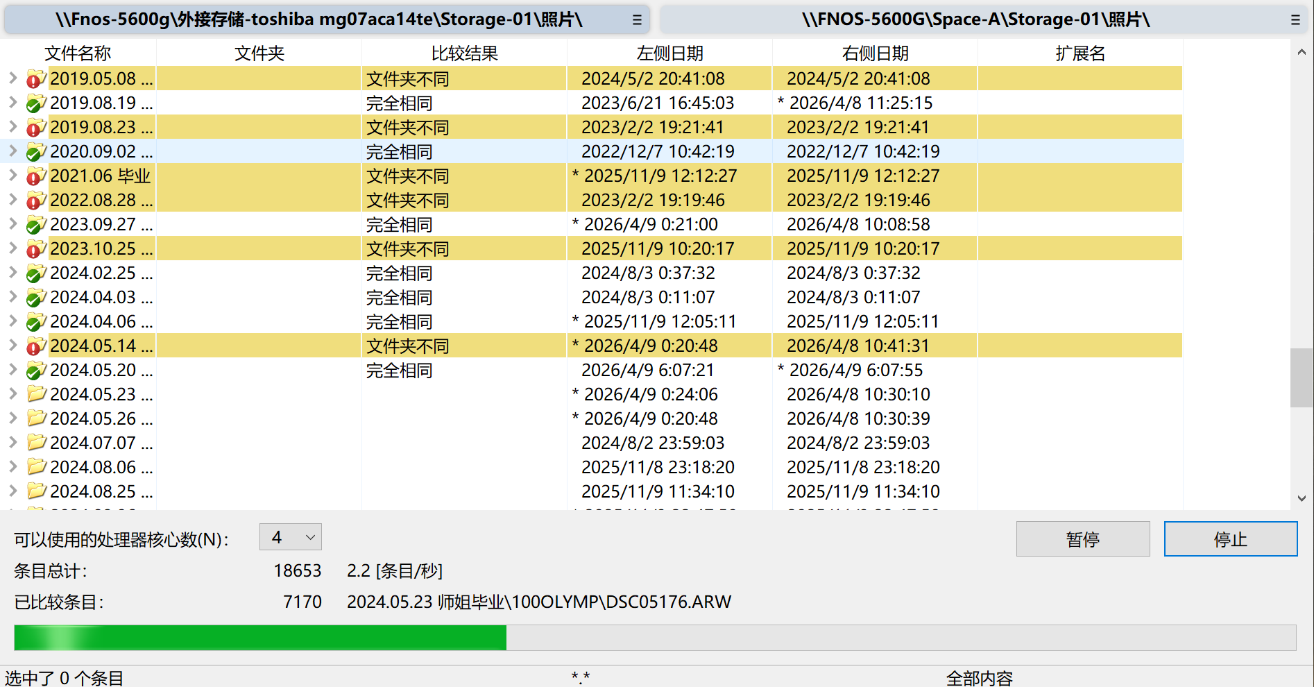Open the left pane hamburger menu
The image size is (1314, 687).
tap(636, 19)
